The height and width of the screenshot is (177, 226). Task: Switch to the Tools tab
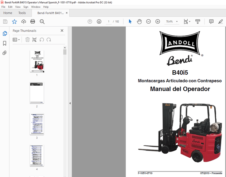tap(22, 13)
